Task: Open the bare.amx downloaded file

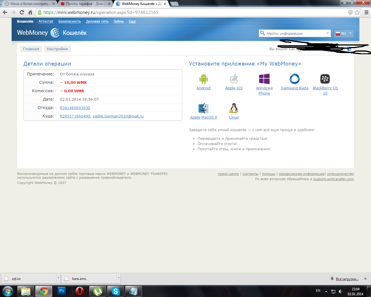Action: pyautogui.click(x=89, y=278)
